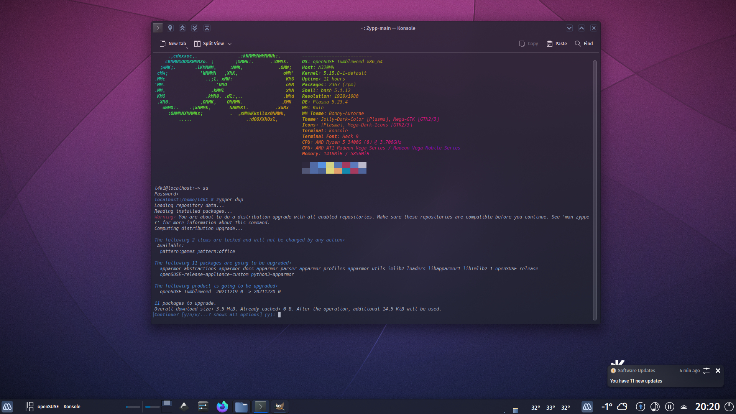Click '11 packages to upgrade.' text

[x=185, y=303]
